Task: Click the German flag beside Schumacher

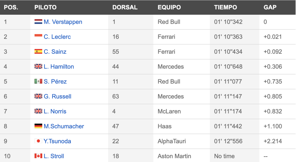Action: tap(38, 126)
